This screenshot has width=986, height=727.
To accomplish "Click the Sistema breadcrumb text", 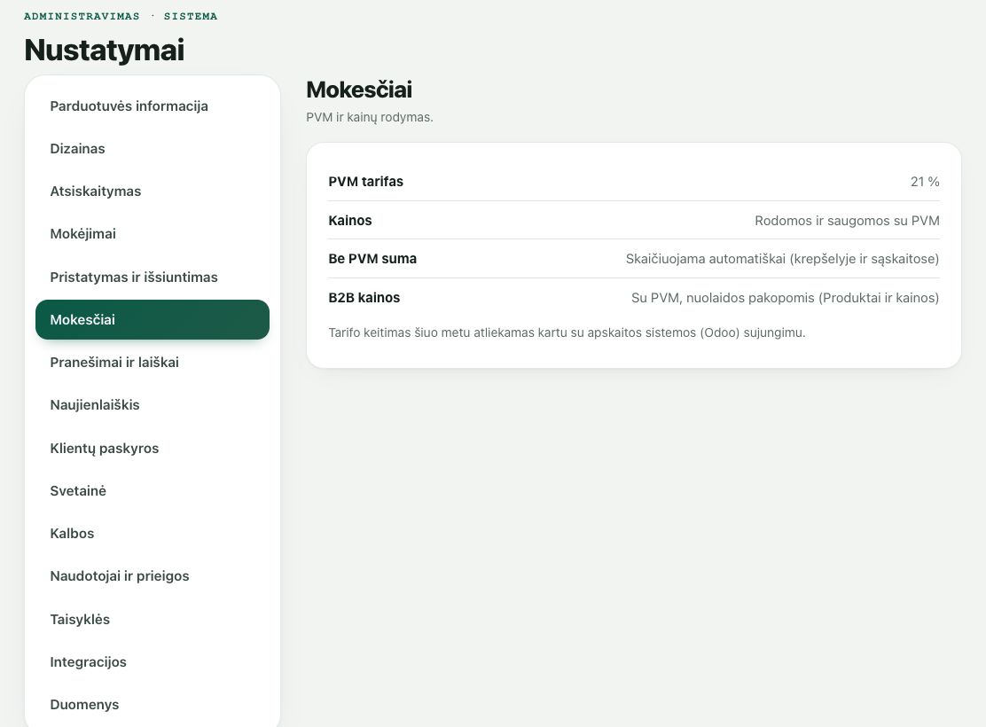I will pyautogui.click(x=191, y=16).
